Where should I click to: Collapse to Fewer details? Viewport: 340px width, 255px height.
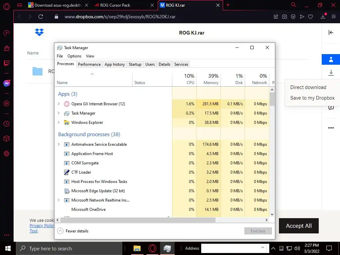click(73, 231)
